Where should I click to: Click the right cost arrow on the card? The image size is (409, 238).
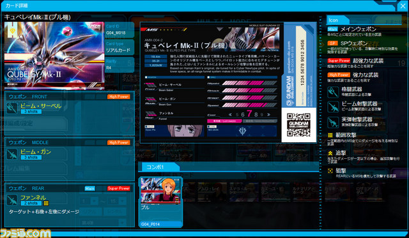point(268,114)
